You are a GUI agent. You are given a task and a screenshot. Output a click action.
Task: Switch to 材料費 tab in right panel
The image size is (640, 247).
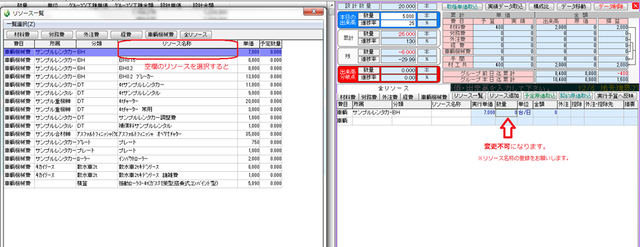[348, 97]
